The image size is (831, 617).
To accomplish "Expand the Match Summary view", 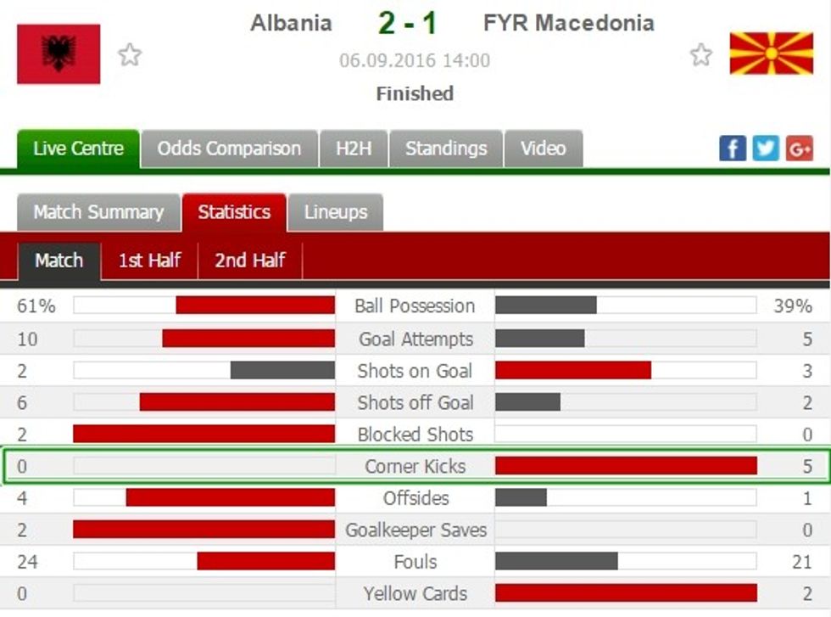I will (x=98, y=212).
